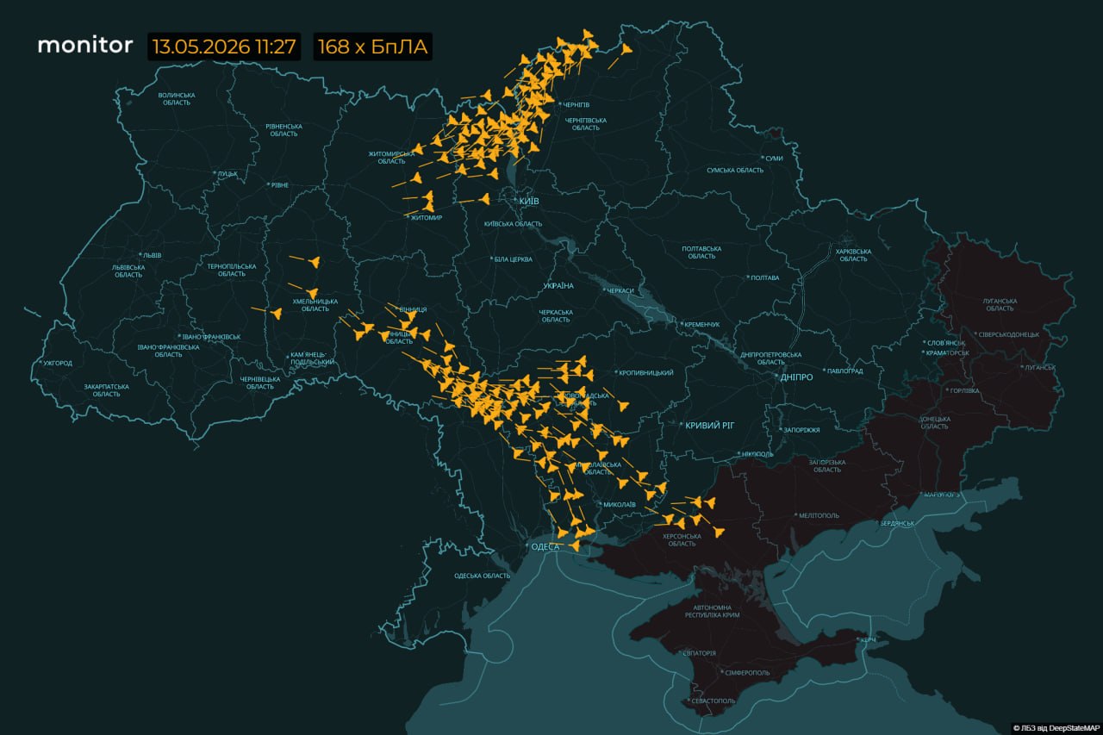Click the ОДЕСЬКА ОБЛАСТЬ label
Image resolution: width=1103 pixels, height=735 pixels.
click(x=483, y=576)
